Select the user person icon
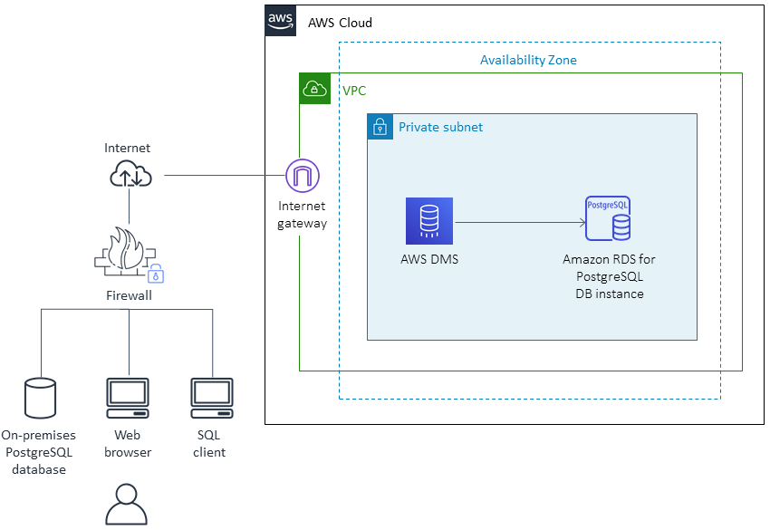The height and width of the screenshot is (530, 770). (x=126, y=505)
